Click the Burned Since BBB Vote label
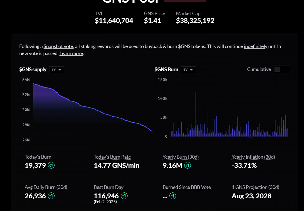The width and height of the screenshot is (304, 211). coord(187,187)
